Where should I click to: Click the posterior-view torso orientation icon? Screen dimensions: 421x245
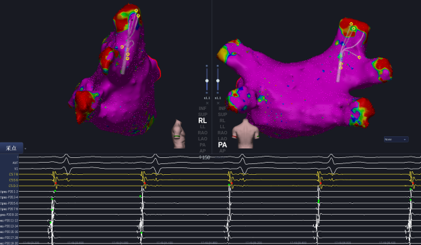click(x=246, y=134)
